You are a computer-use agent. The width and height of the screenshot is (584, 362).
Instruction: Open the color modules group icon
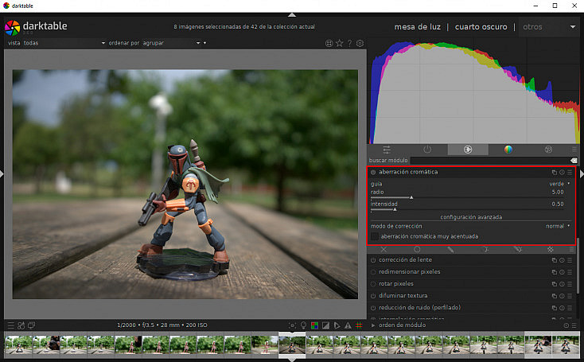[508, 150]
